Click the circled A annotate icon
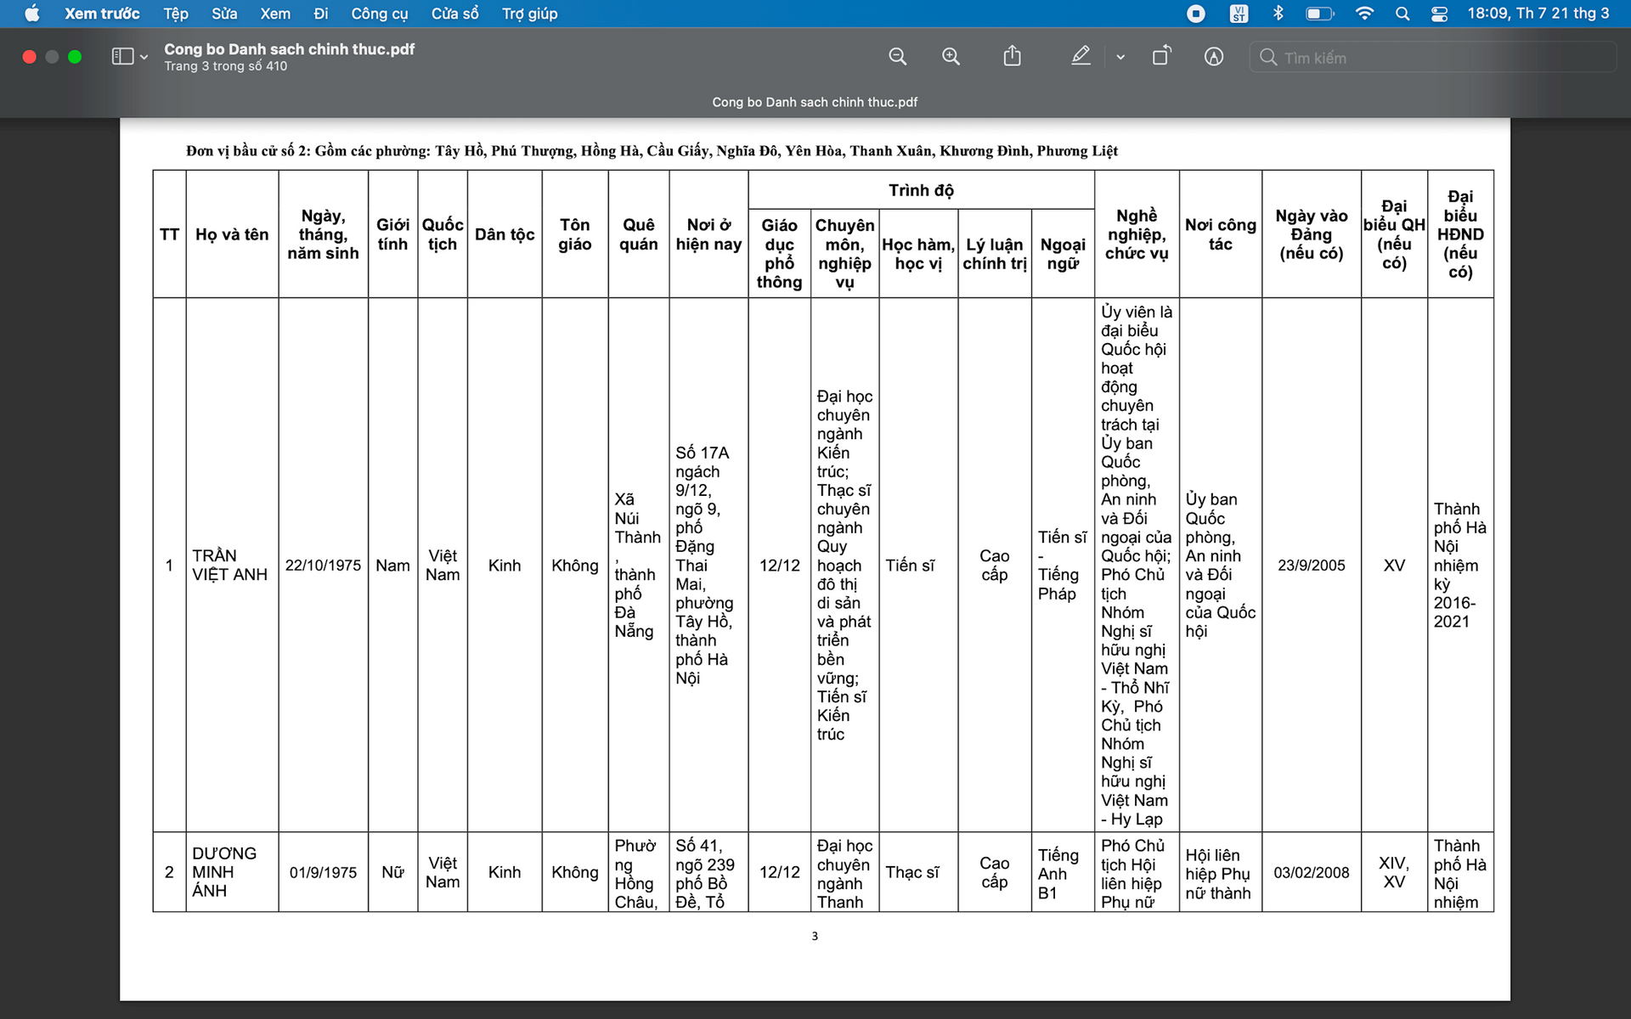The width and height of the screenshot is (1631, 1019). pyautogui.click(x=1214, y=57)
